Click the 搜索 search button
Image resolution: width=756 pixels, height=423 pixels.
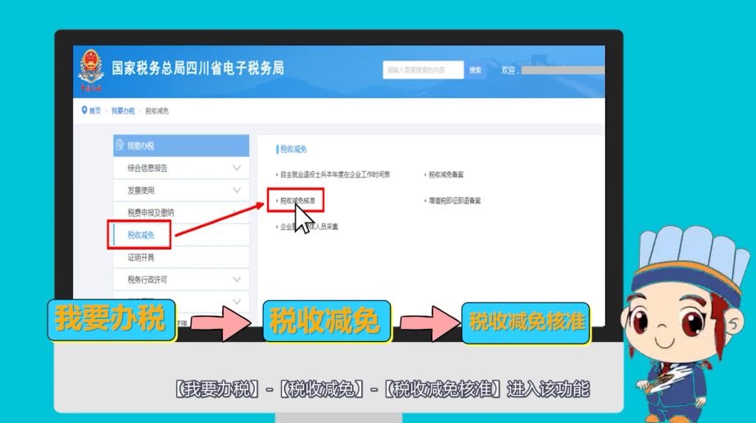coord(475,70)
